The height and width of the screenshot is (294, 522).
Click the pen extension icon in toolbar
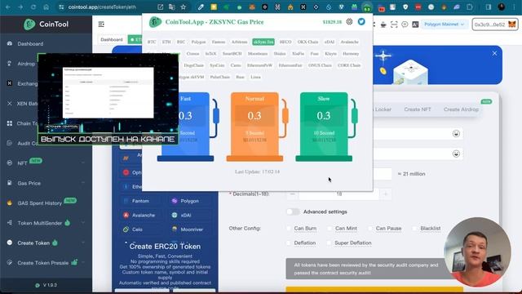[201, 7]
